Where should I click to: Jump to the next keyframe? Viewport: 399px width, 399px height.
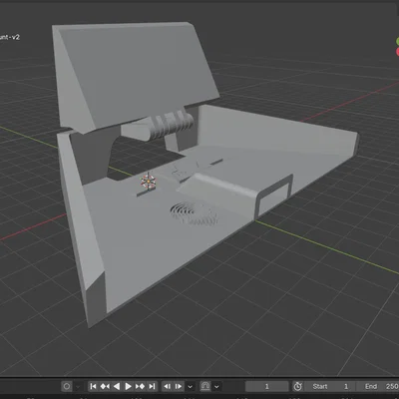(x=140, y=386)
